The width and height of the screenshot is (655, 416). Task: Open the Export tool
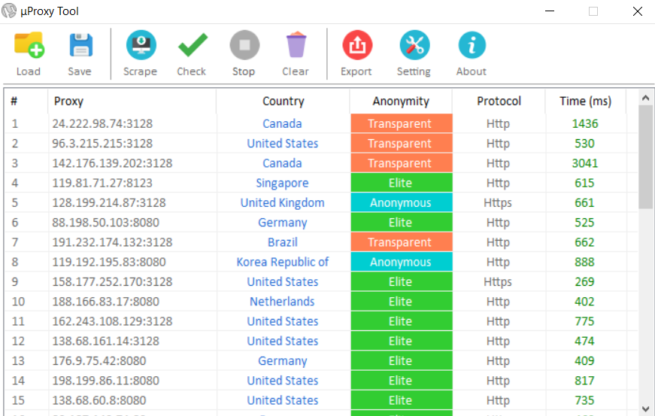(356, 47)
